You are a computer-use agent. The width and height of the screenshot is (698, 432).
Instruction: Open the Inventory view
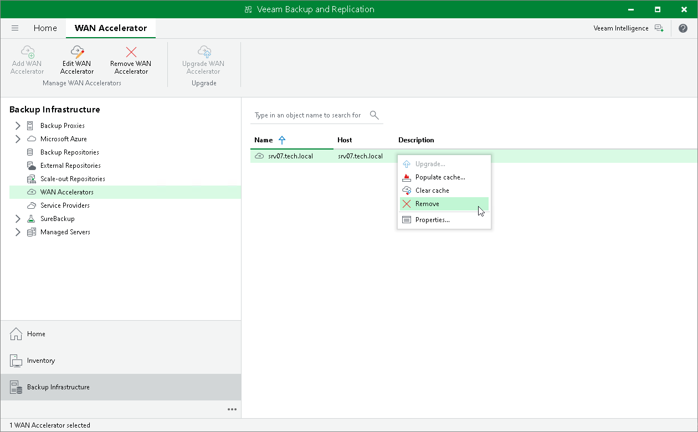[121, 361]
